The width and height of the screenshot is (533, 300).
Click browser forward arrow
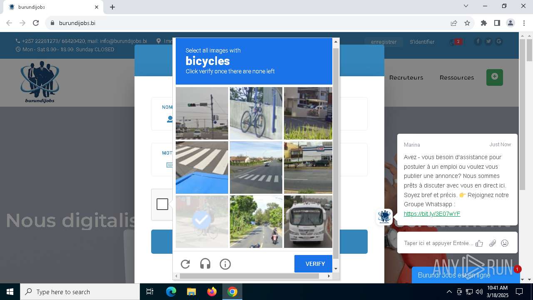click(x=22, y=23)
